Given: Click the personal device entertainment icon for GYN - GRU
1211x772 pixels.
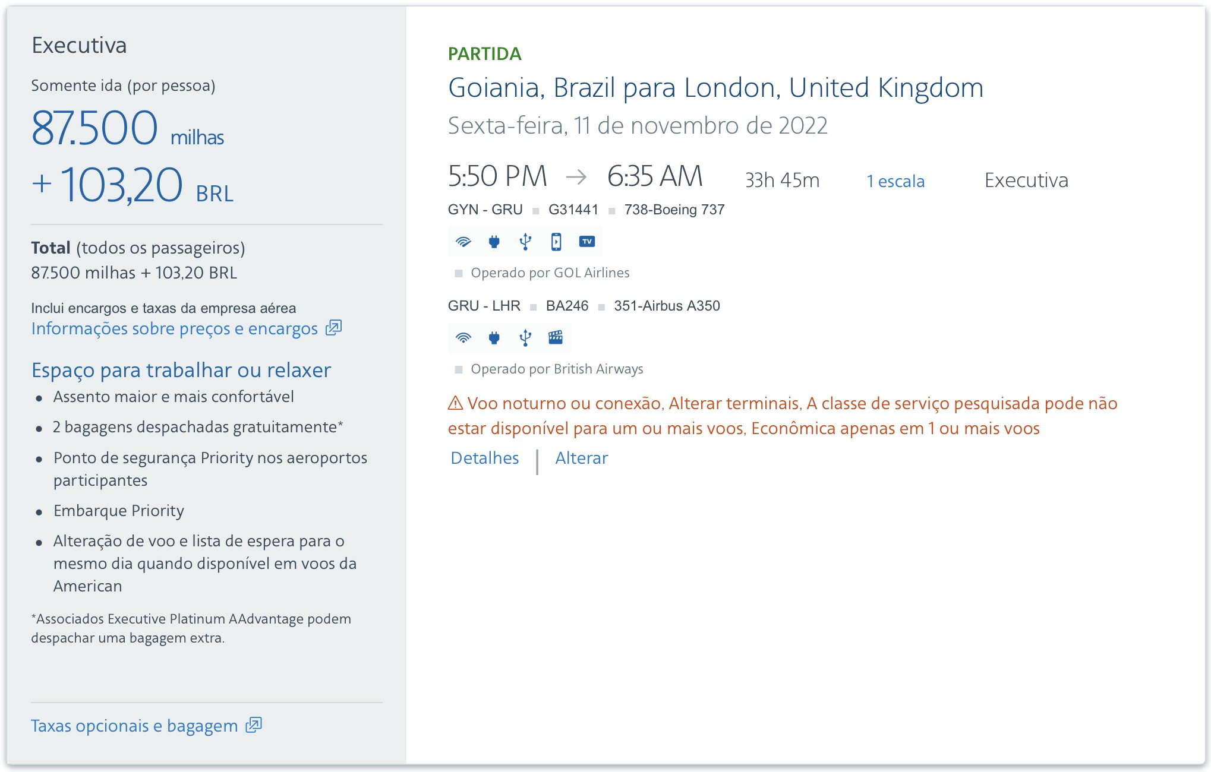Looking at the screenshot, I should tap(556, 242).
